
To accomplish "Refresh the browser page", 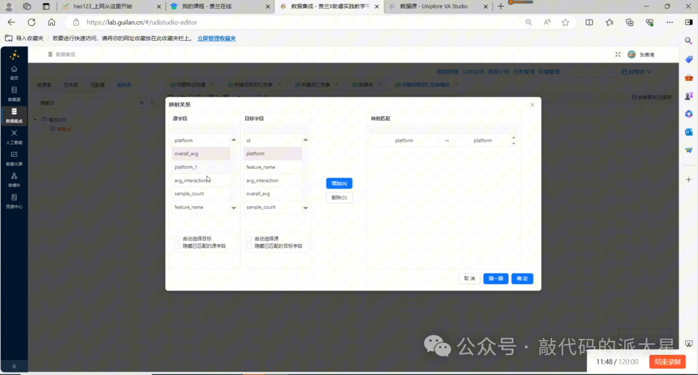I will click(31, 22).
